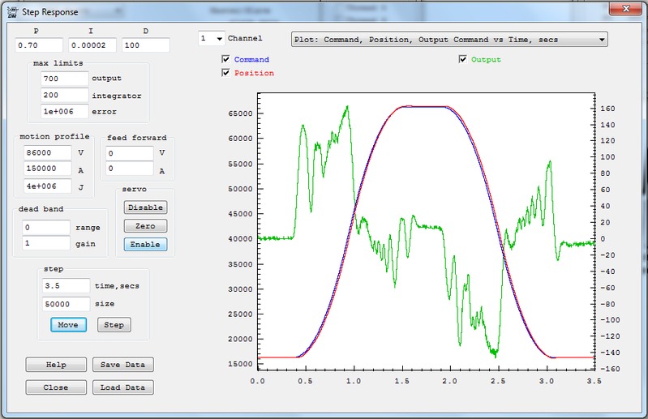
Task: Click the P gain input field
Action: click(38, 46)
